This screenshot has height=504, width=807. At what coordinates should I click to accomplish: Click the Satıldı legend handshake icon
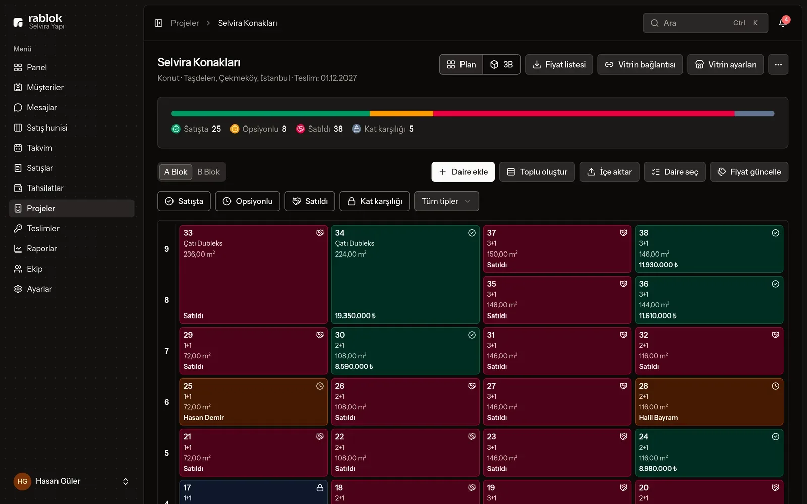pyautogui.click(x=300, y=129)
